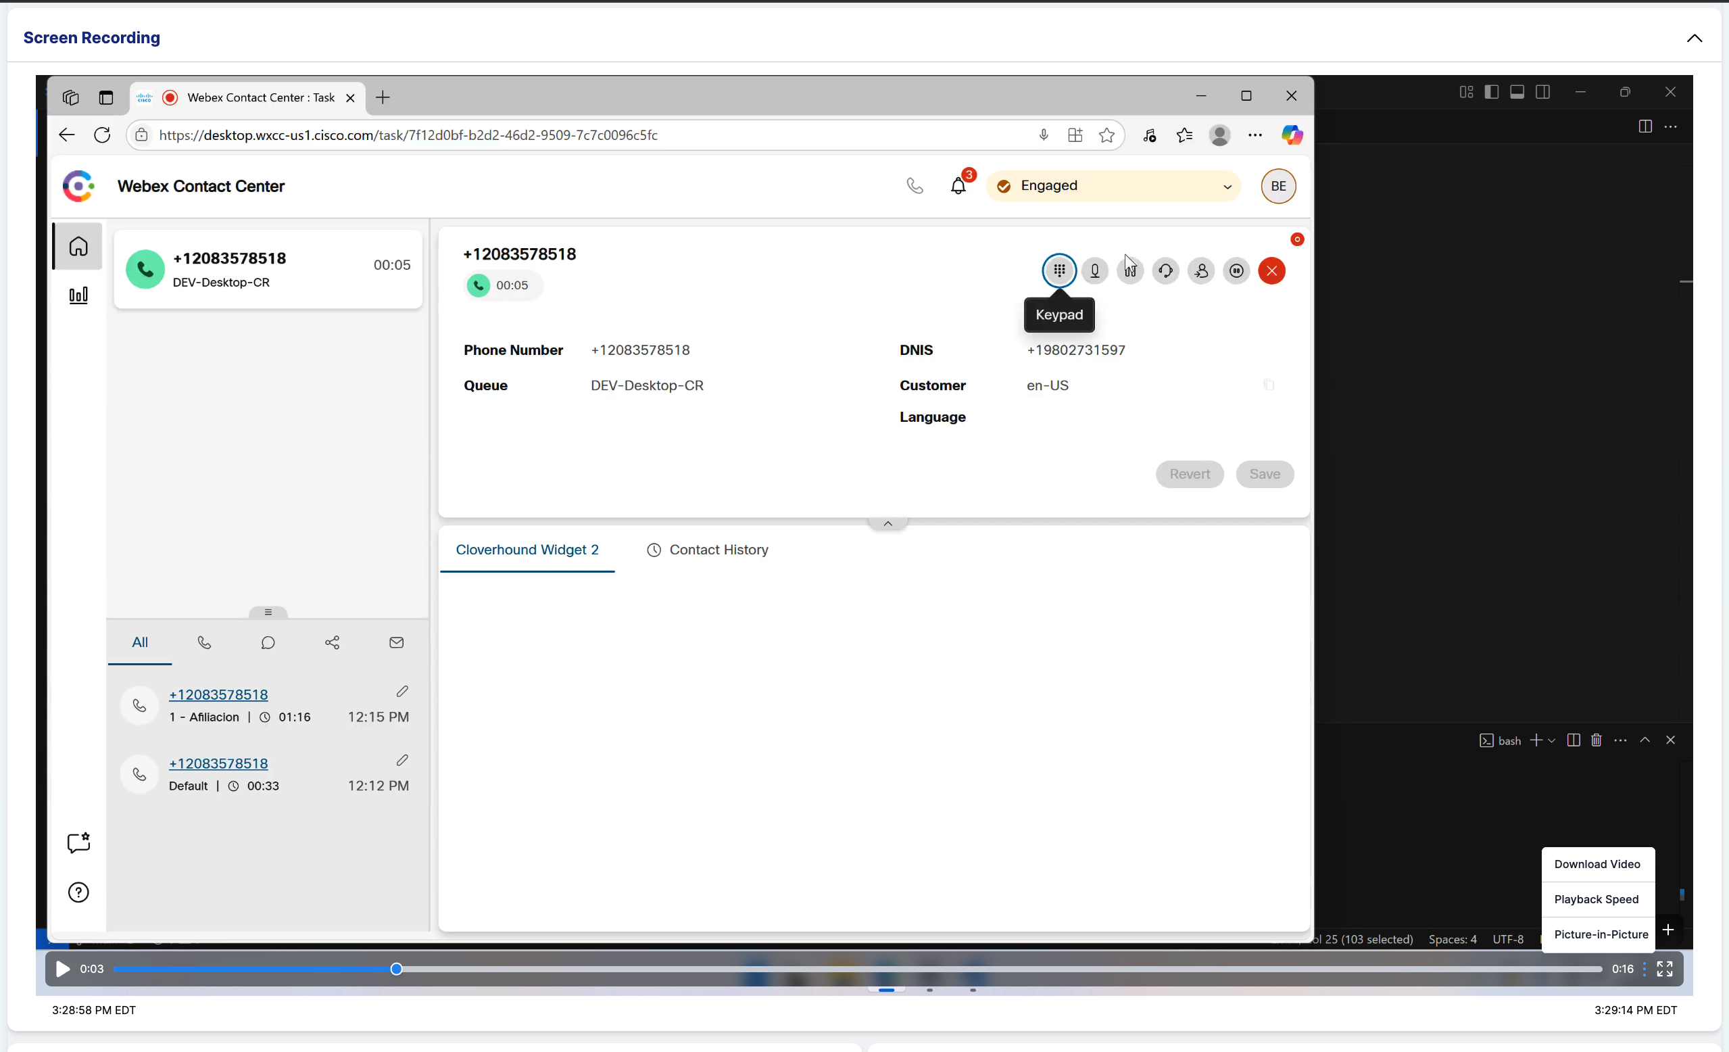Viewport: 1729px width, 1052px height.
Task: Collapse the Screen Recording section
Action: 1694,38
